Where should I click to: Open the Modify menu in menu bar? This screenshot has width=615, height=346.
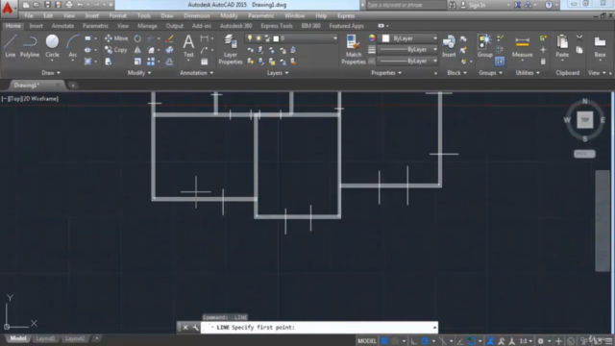pos(229,15)
